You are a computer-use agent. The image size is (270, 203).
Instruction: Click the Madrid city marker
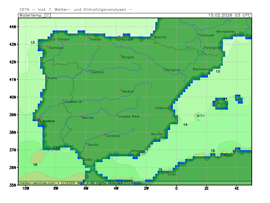tap(121, 90)
